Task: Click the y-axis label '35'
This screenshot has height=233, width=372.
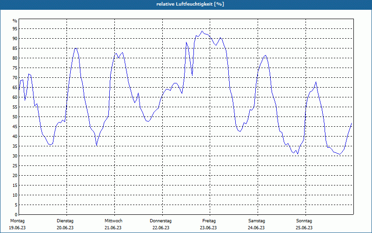Action: 15,146
